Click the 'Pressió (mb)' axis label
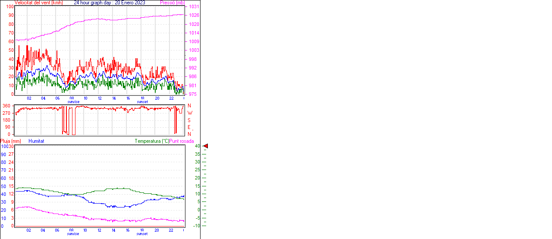This screenshot has height=239, width=552. pos(172,3)
